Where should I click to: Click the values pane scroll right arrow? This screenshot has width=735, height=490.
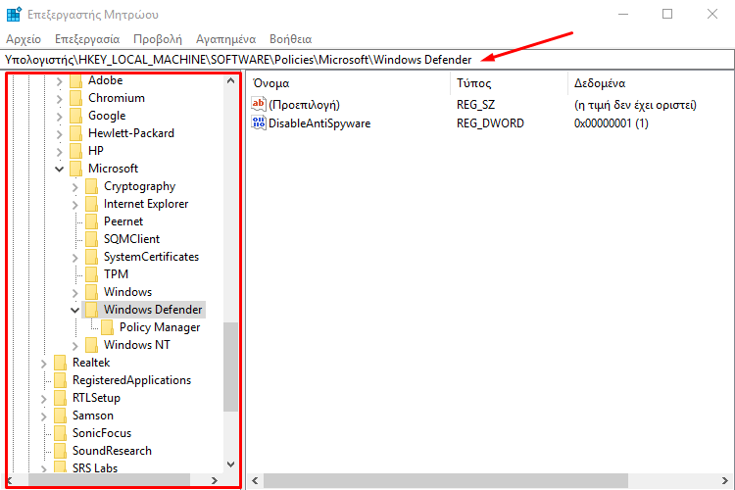coord(725,480)
